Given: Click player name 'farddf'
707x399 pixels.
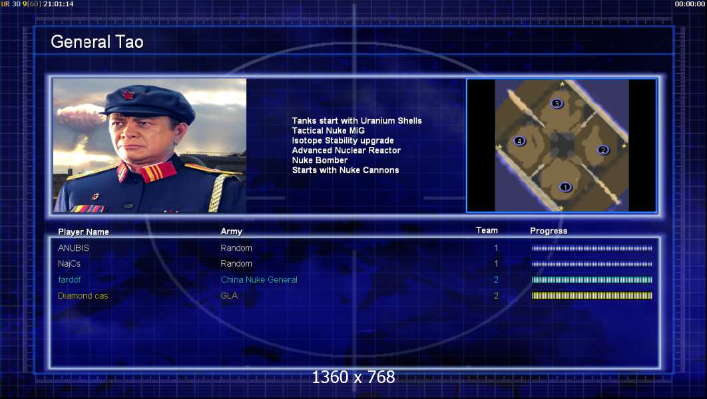Looking at the screenshot, I should [69, 280].
